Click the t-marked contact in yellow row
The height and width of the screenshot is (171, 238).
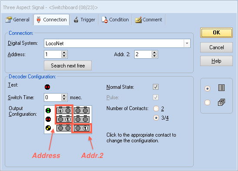click(85, 128)
